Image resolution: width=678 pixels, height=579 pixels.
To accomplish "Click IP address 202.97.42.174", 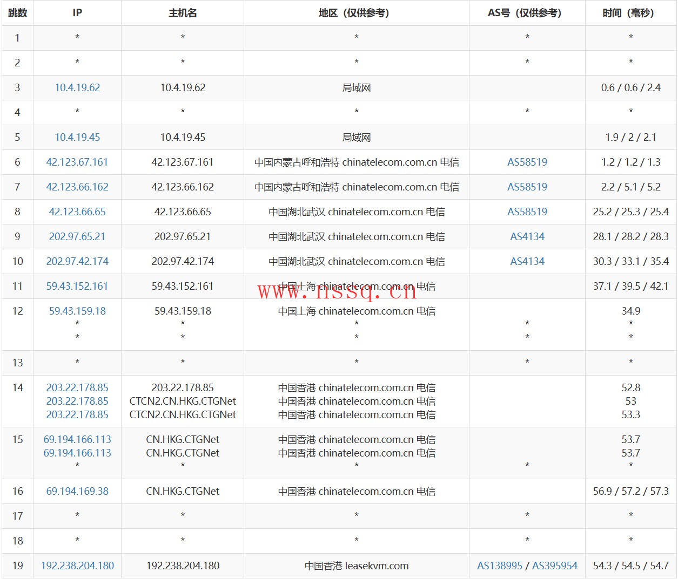I will [x=77, y=261].
